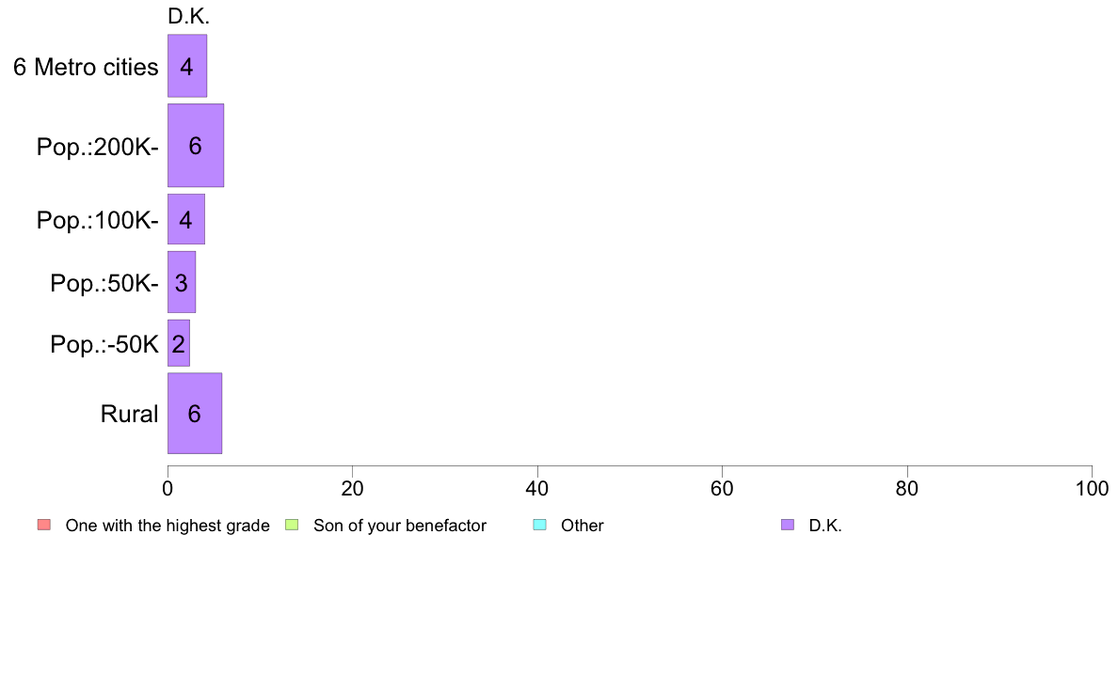Click the red 'One with the highest grade' swatch
The width and height of the screenshot is (1118, 692).
point(44,526)
